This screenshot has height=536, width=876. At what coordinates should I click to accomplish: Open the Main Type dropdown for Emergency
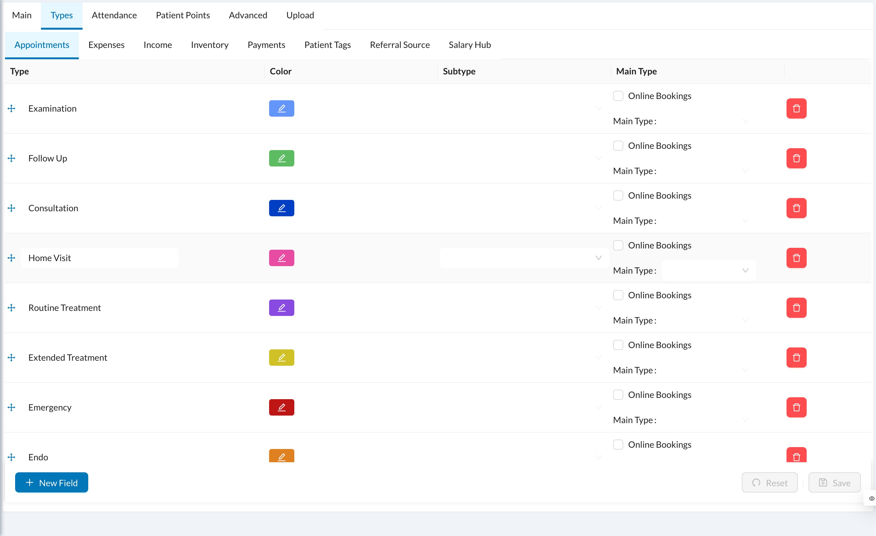pyautogui.click(x=709, y=420)
